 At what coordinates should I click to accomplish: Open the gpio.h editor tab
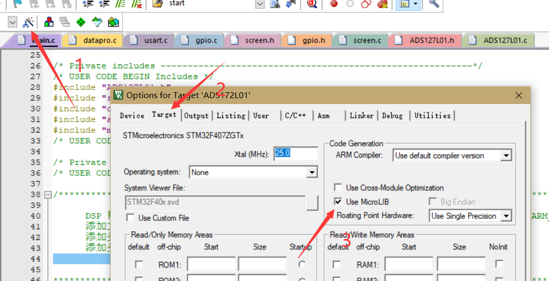click(308, 41)
